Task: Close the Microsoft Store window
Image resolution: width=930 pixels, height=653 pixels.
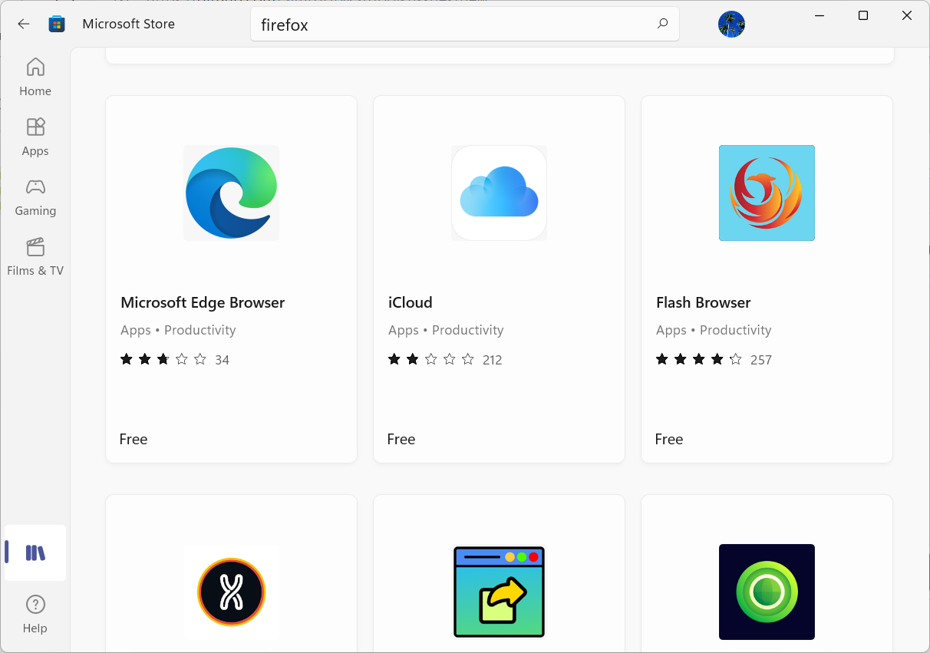Action: click(907, 16)
